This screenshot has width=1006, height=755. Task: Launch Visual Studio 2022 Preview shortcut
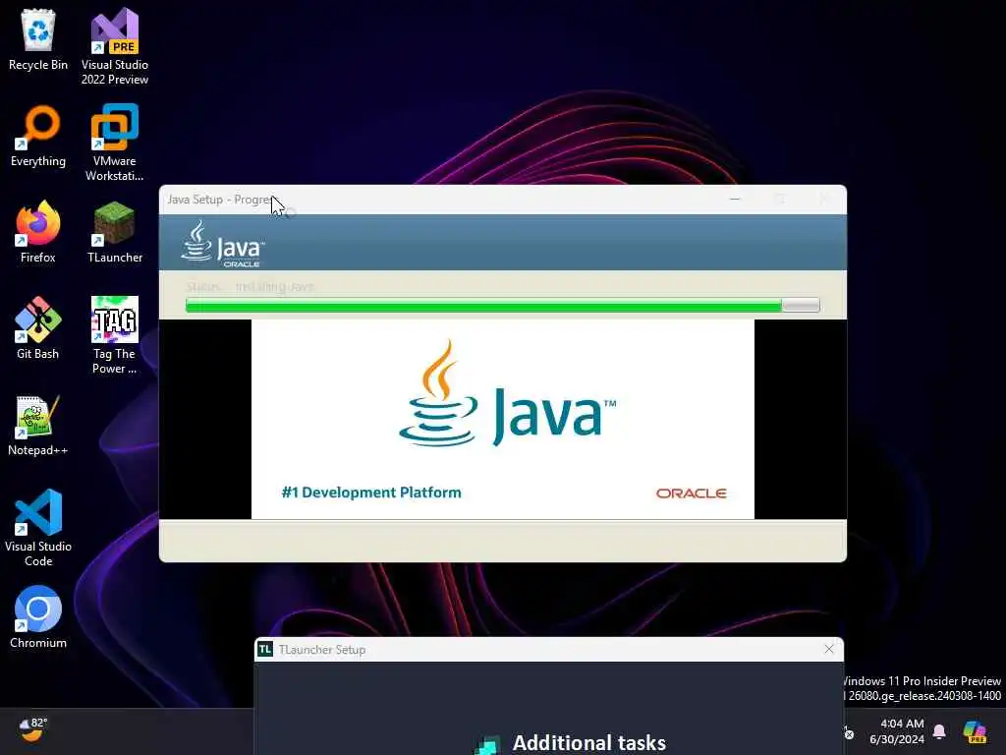[114, 46]
